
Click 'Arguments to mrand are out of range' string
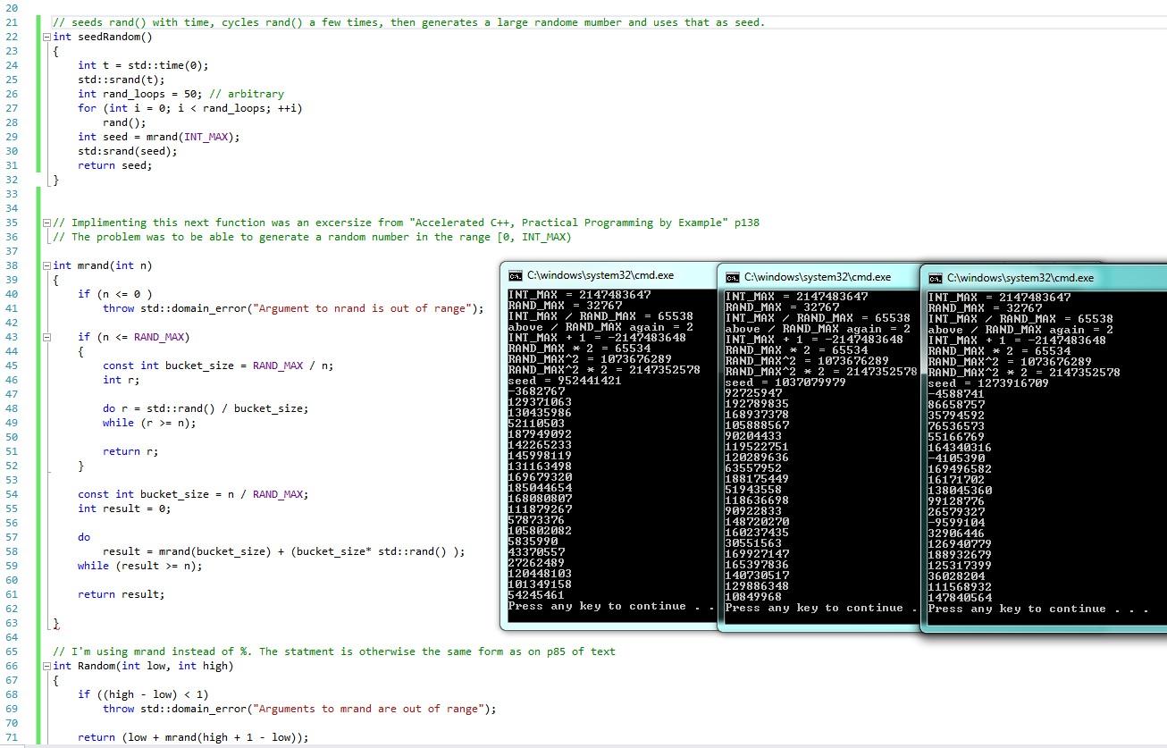pyautogui.click(x=368, y=709)
